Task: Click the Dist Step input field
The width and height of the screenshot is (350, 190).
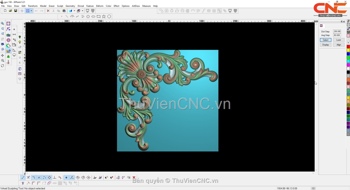Action: point(337,31)
